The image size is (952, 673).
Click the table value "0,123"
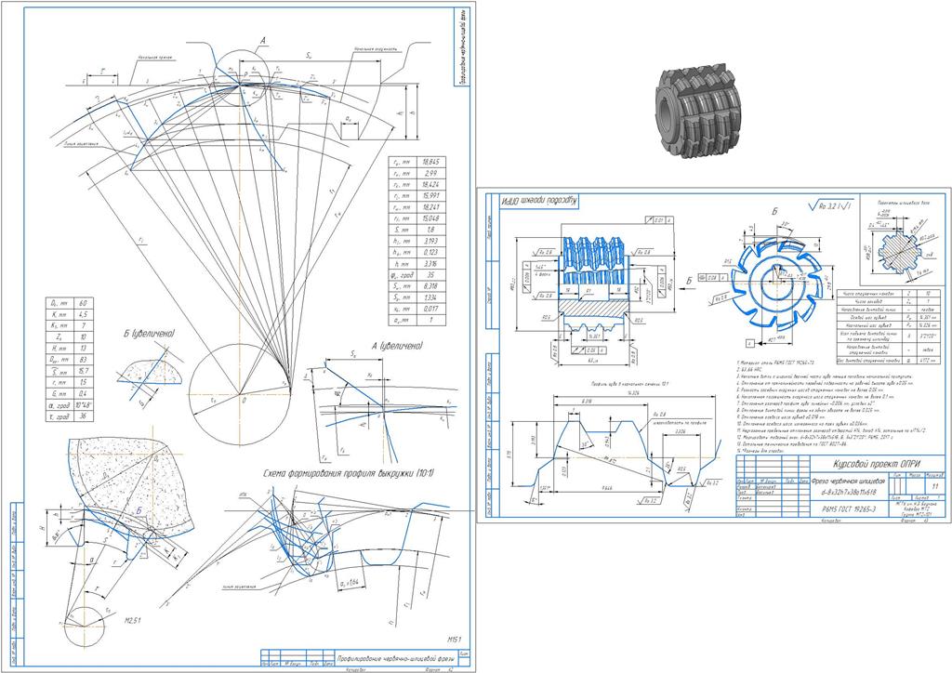430,252
